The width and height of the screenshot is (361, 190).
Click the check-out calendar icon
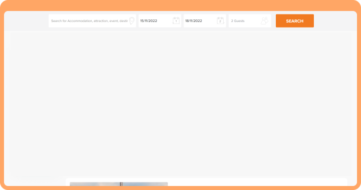tap(220, 20)
